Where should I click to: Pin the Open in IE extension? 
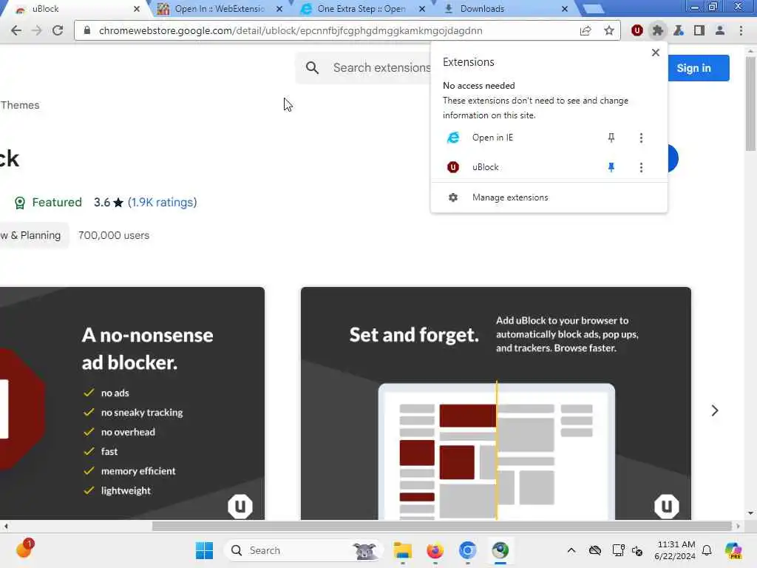pos(611,138)
